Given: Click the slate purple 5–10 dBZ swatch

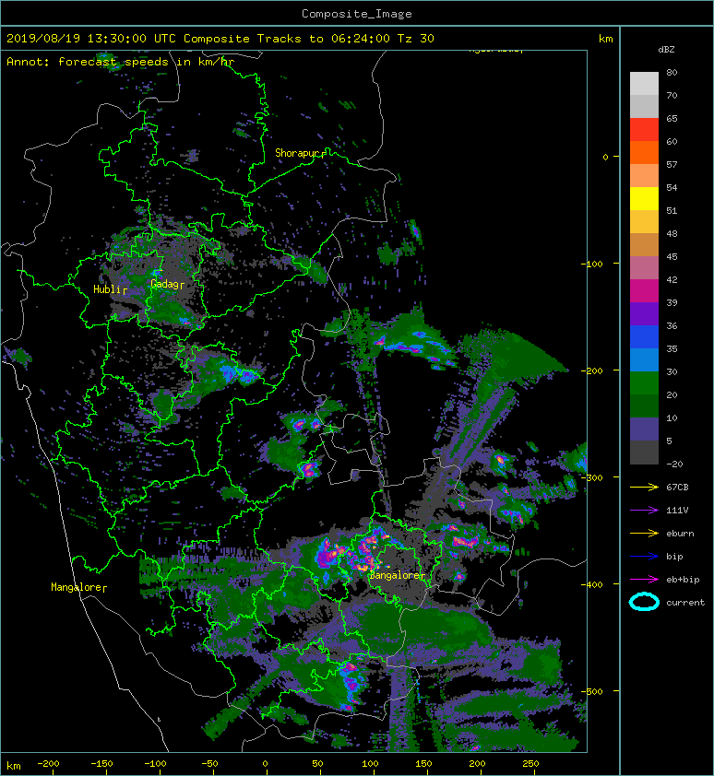Looking at the screenshot, I should coord(644,429).
